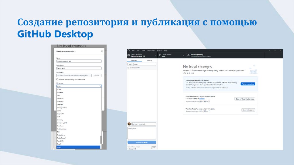This screenshot has width=294, height=165.
Task: Switch to the Changes tab
Action: point(134,60)
